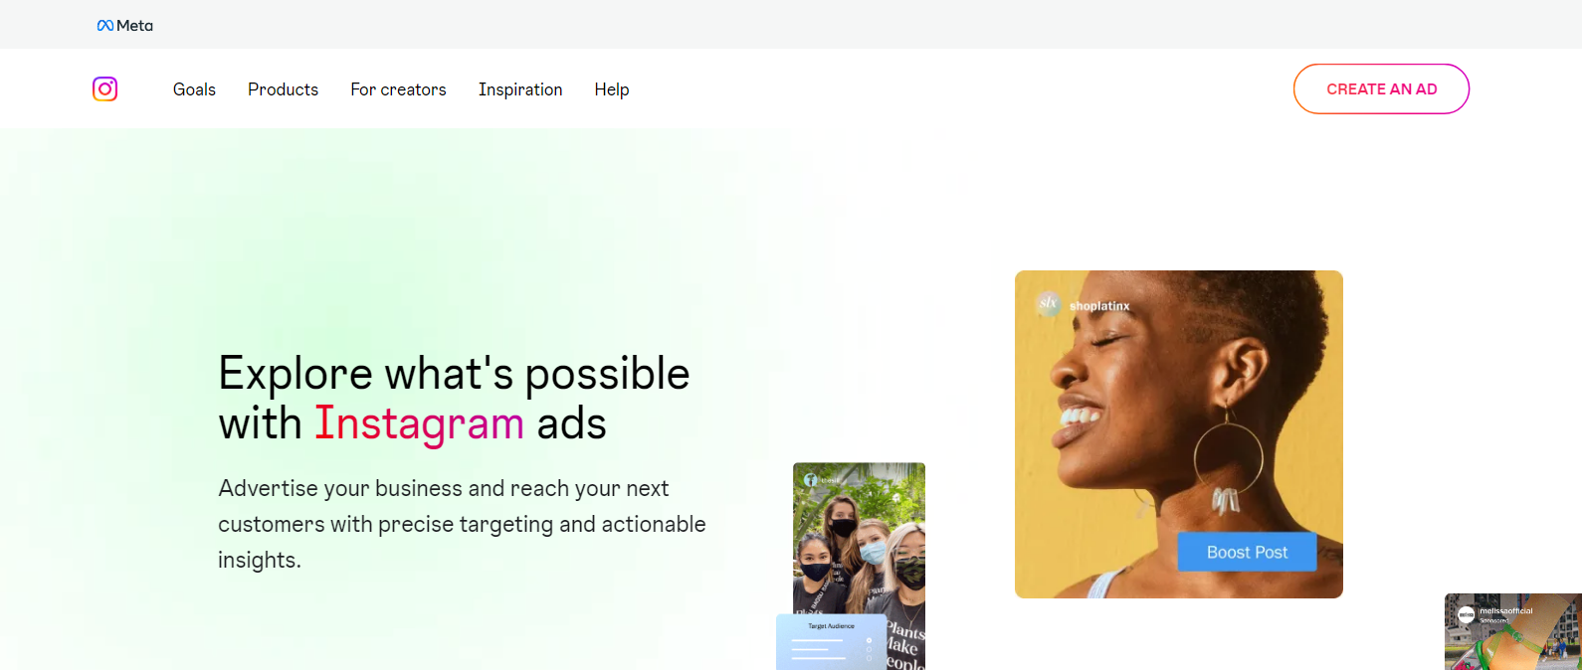
Task: Expand the Products navigation menu
Action: [283, 89]
